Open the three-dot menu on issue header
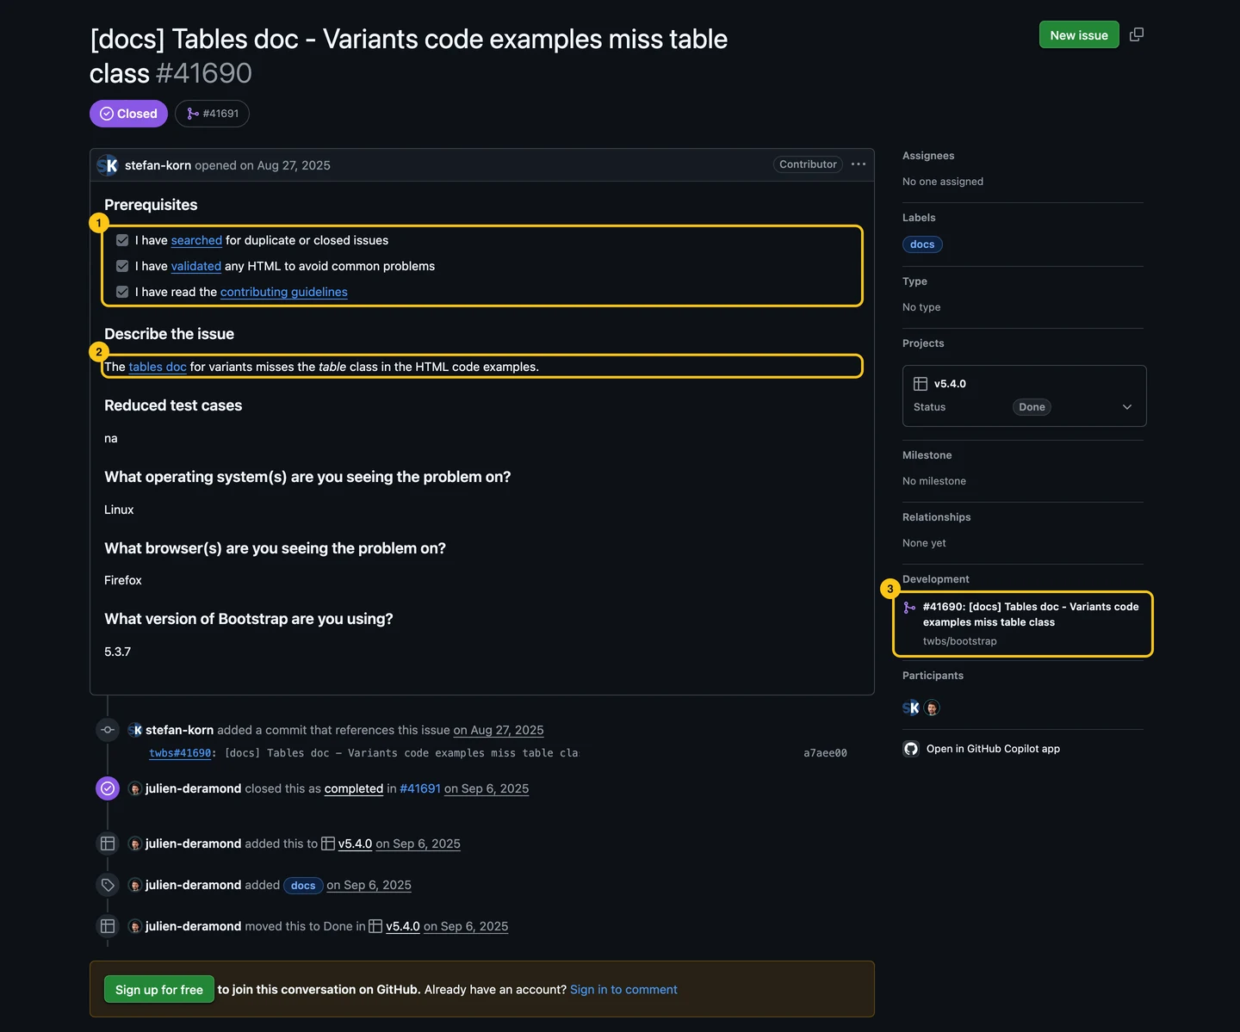Screen dimensions: 1240x1032 click(859, 164)
